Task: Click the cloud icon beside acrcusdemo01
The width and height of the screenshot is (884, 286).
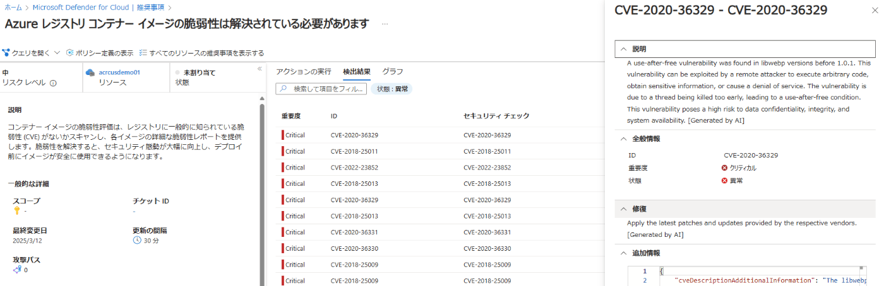Action: 90,72
